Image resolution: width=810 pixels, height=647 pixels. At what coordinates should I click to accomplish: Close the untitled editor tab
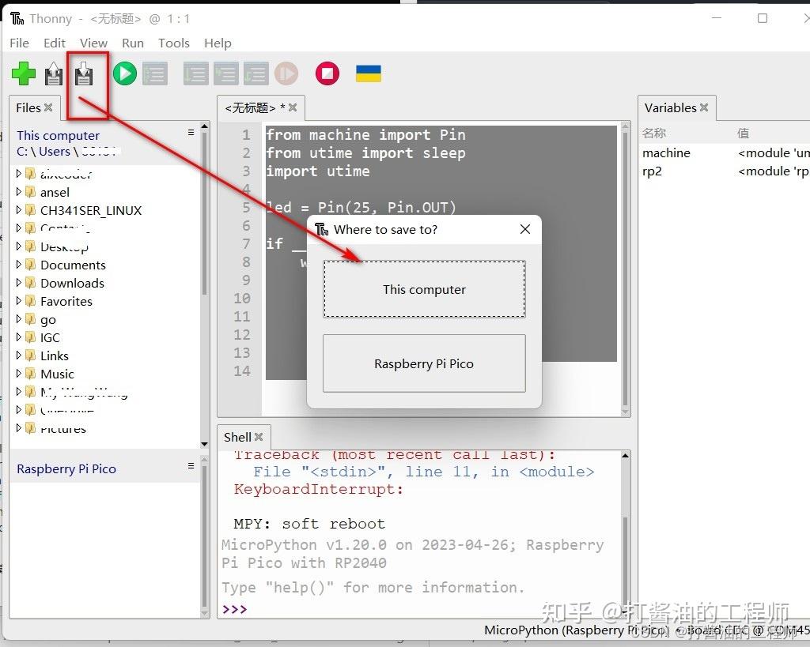point(293,107)
